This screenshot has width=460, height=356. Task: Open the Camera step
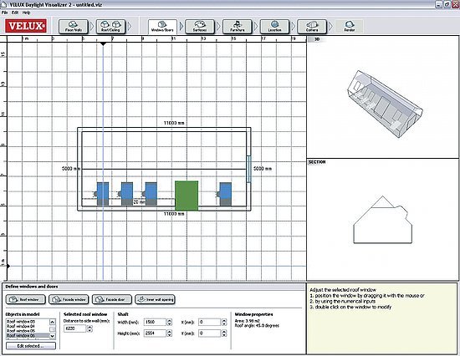312,27
